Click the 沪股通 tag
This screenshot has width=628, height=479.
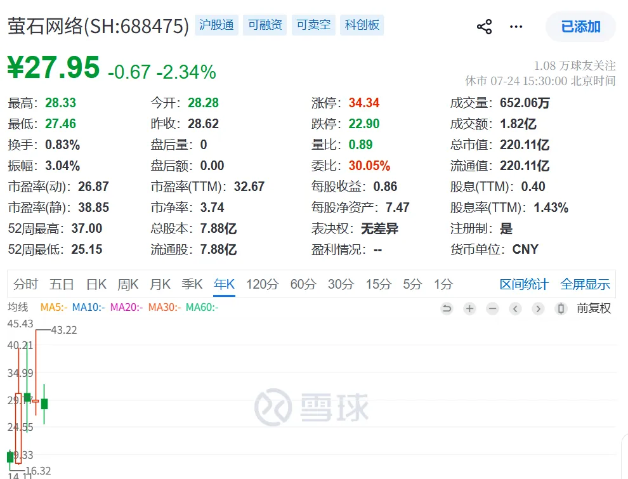pos(216,25)
